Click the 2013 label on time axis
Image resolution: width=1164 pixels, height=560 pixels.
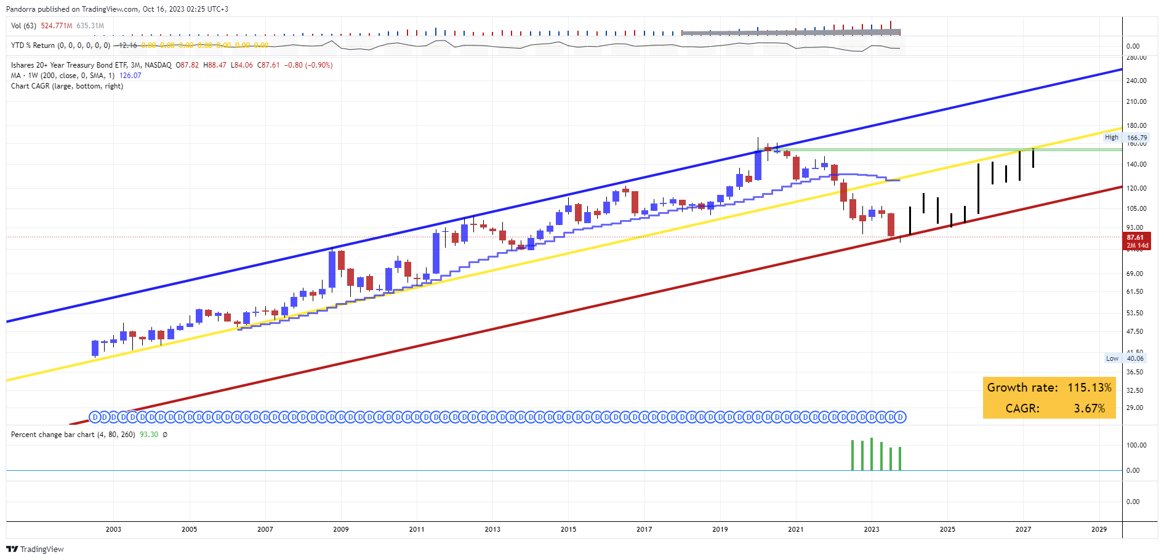[x=492, y=529]
